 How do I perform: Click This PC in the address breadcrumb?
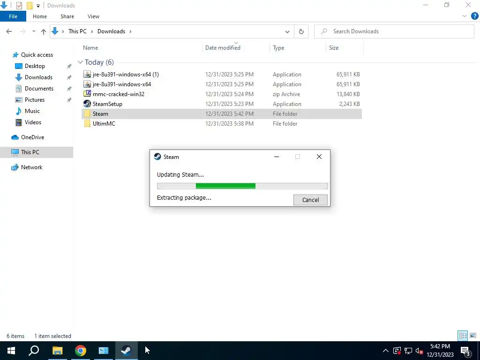(77, 31)
